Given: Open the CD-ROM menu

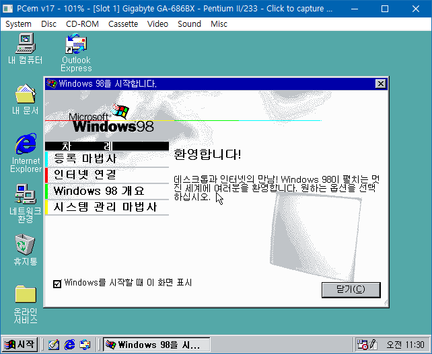Looking at the screenshot, I should pyautogui.click(x=82, y=24).
